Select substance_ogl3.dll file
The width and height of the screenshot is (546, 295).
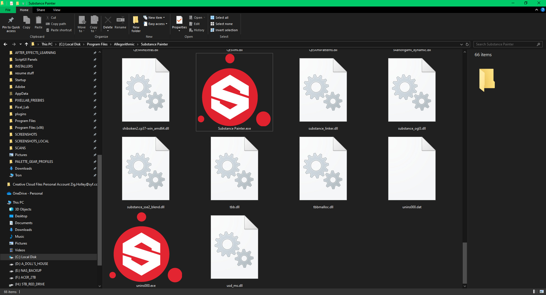(x=412, y=94)
